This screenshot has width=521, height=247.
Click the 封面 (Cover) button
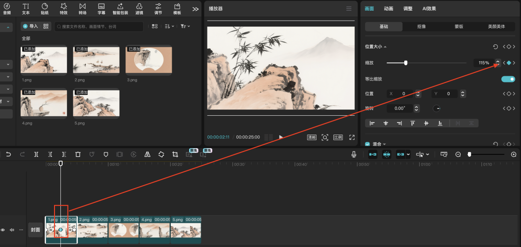click(36, 230)
